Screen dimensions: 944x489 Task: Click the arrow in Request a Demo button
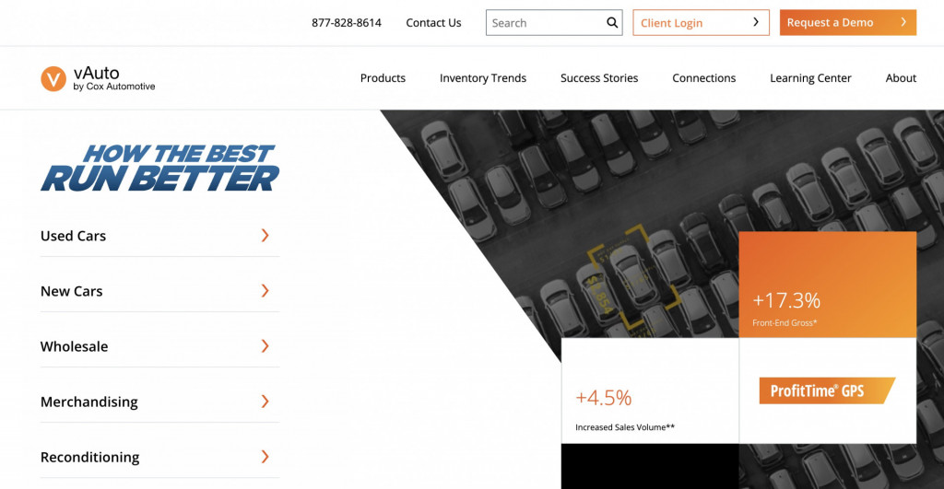coord(903,22)
